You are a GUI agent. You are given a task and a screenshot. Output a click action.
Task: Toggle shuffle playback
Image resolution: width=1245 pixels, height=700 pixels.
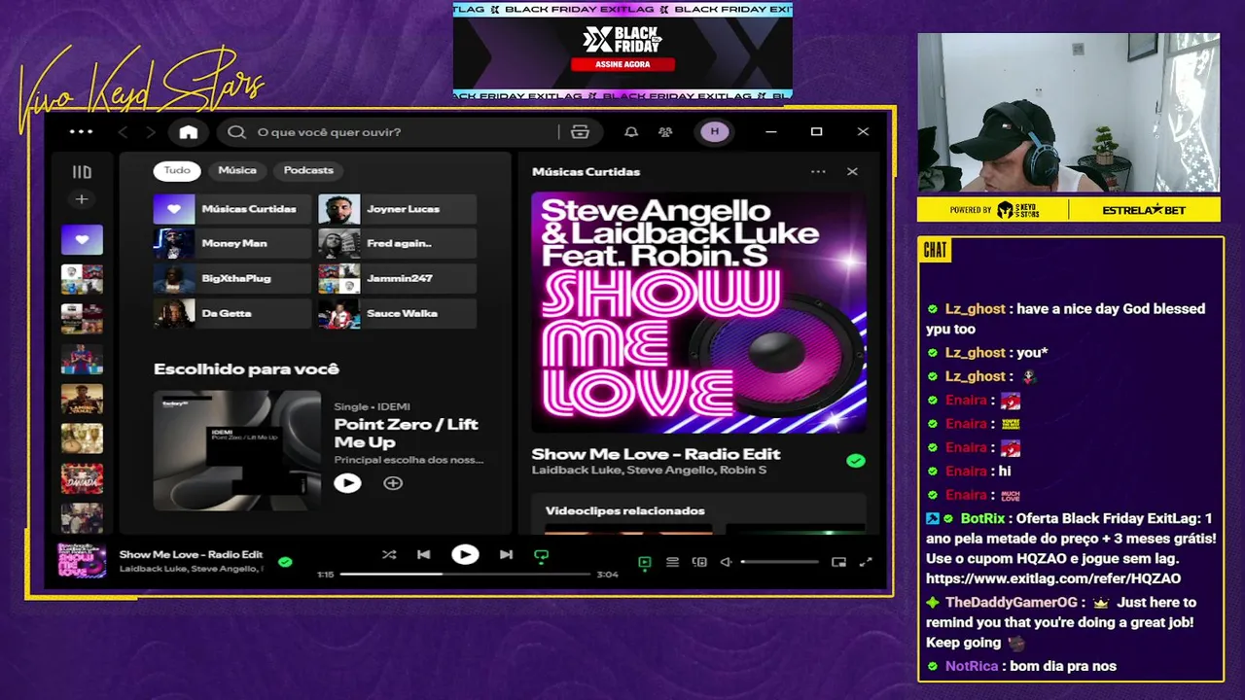click(389, 555)
